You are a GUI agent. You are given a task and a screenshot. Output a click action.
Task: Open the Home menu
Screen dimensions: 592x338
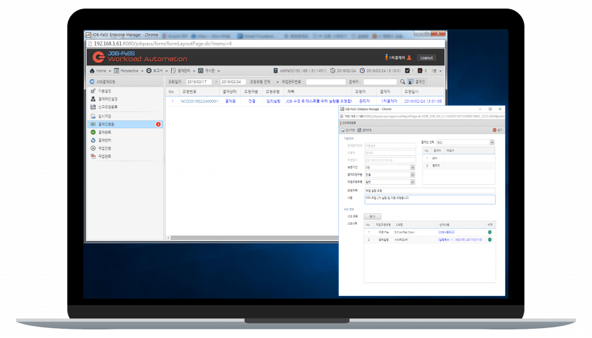pos(101,71)
